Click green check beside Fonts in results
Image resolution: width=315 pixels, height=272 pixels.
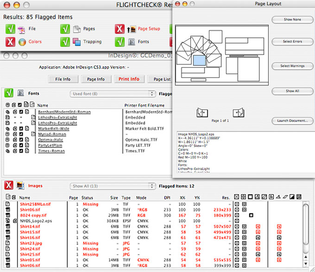tap(119, 42)
